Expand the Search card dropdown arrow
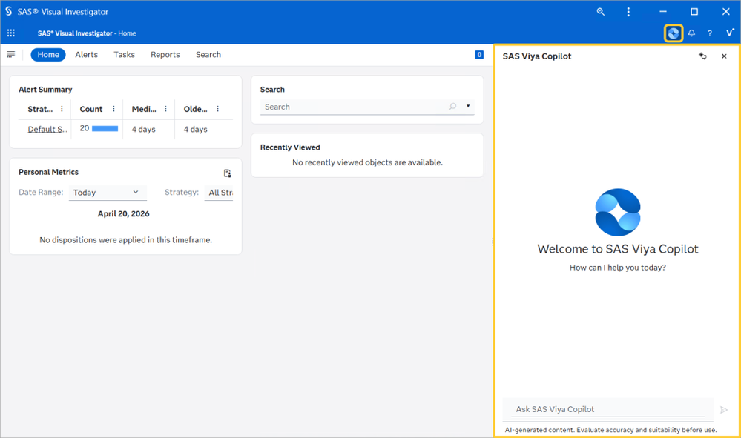This screenshot has width=741, height=438. [x=468, y=106]
